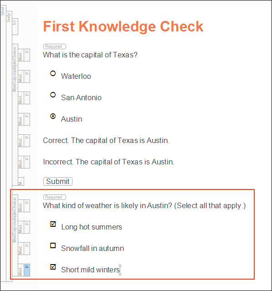Select the second MadCap:multipleChoice structure bar

15,235
